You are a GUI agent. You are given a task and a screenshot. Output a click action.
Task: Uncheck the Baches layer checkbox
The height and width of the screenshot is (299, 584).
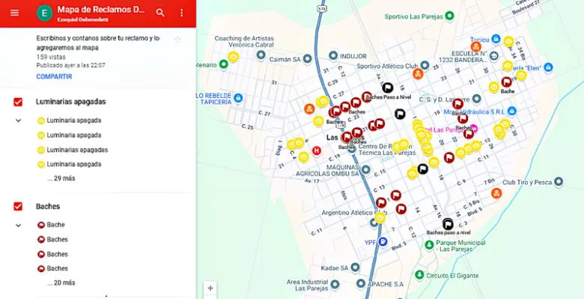tap(18, 206)
